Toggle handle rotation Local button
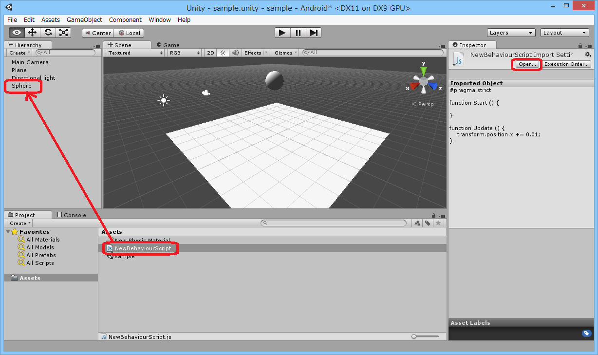598x355 pixels. [129, 33]
